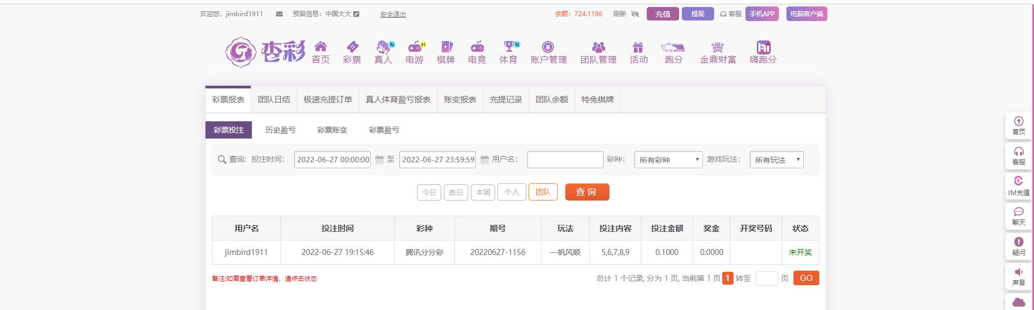Screen dimensions: 1034x310
Task: Open the 活动 gift promotions icon
Action: (638, 47)
